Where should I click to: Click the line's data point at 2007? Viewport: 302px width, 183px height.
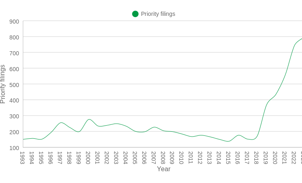[x=154, y=127]
